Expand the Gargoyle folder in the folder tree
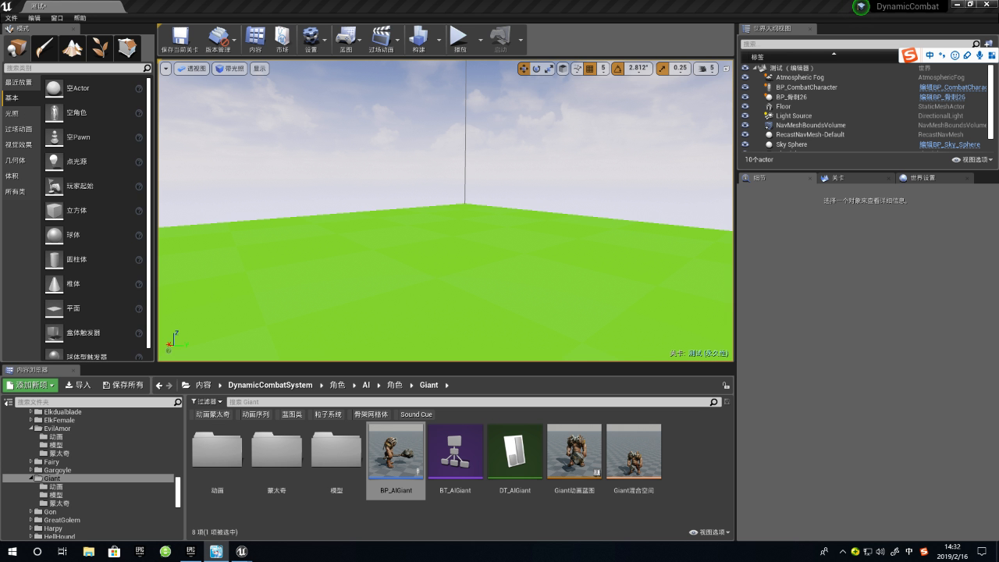The image size is (999, 562). tap(31, 470)
